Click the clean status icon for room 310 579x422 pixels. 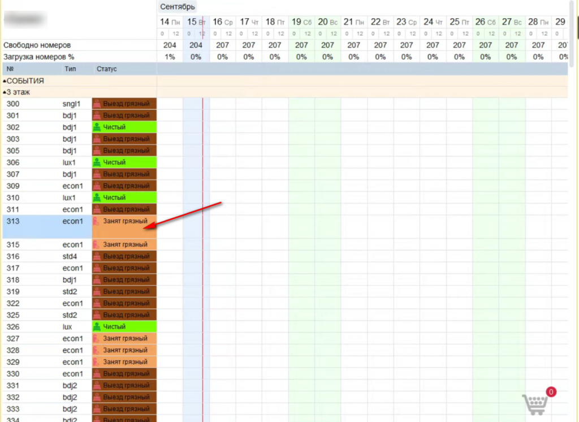click(97, 197)
